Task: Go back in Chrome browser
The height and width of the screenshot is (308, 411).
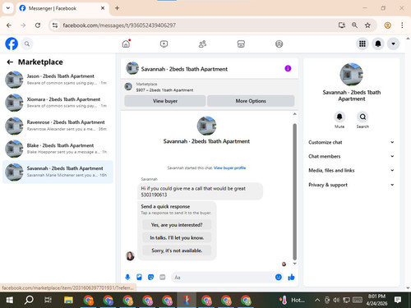Action: coord(9,25)
